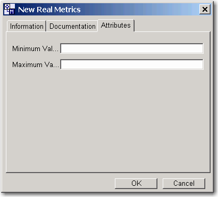This screenshot has height=197, width=218.
Task: Open the Documentation tab
Action: pyautogui.click(x=72, y=27)
